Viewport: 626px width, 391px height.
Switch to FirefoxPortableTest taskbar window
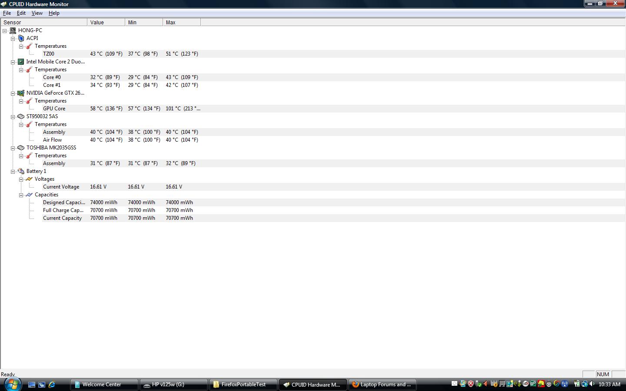[x=243, y=384]
